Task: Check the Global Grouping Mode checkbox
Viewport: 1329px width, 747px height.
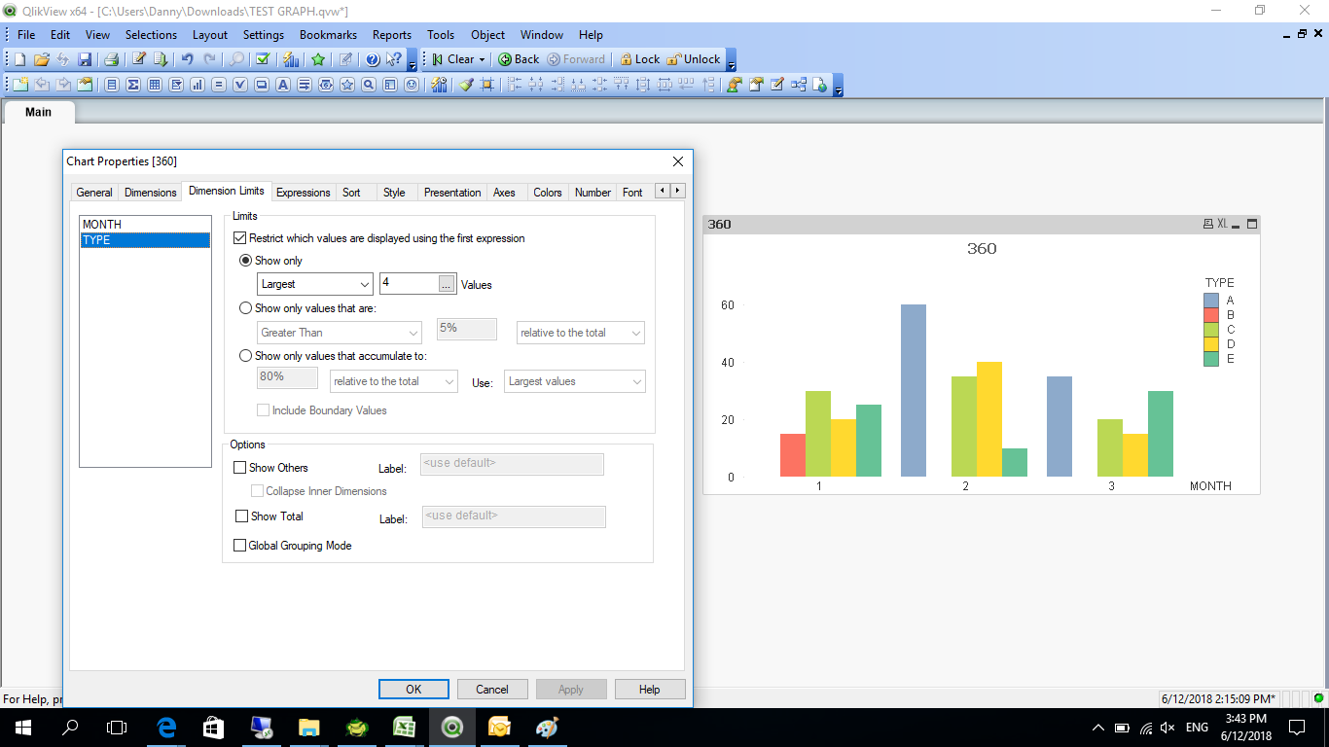Action: (x=240, y=546)
